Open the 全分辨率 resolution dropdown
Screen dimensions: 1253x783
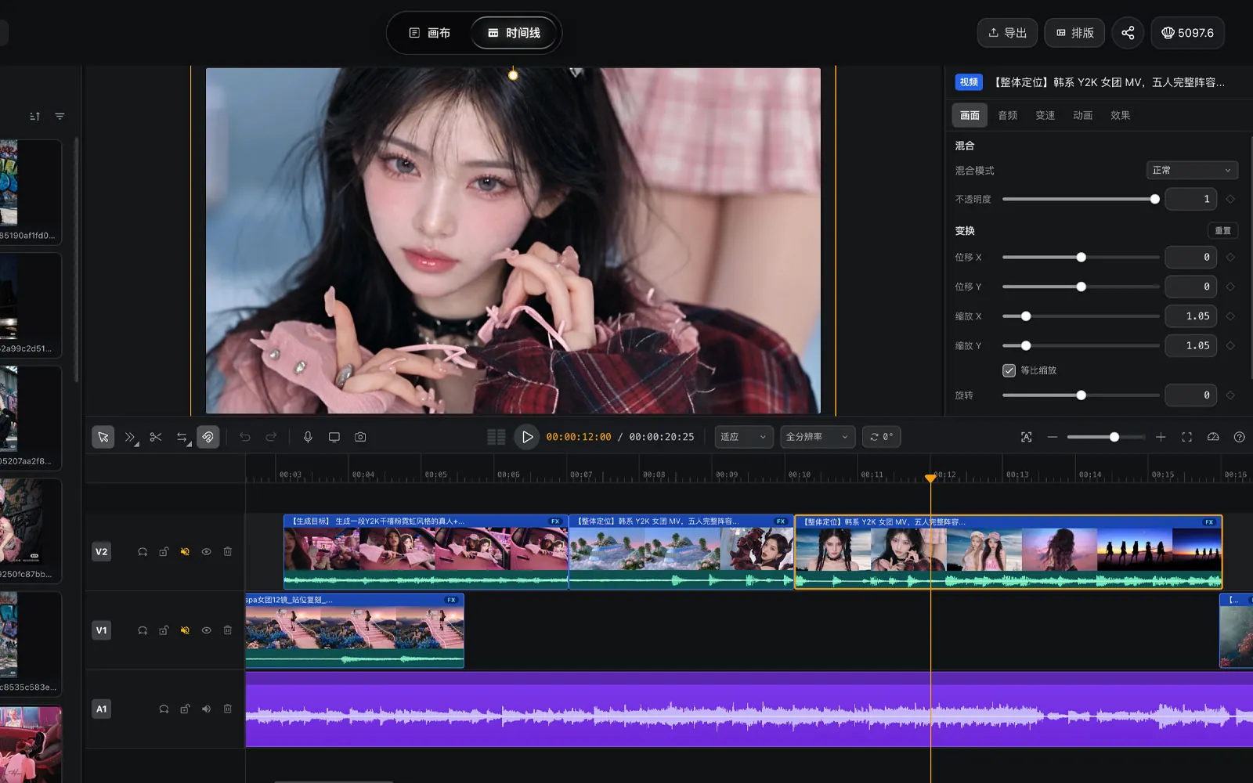tap(818, 437)
